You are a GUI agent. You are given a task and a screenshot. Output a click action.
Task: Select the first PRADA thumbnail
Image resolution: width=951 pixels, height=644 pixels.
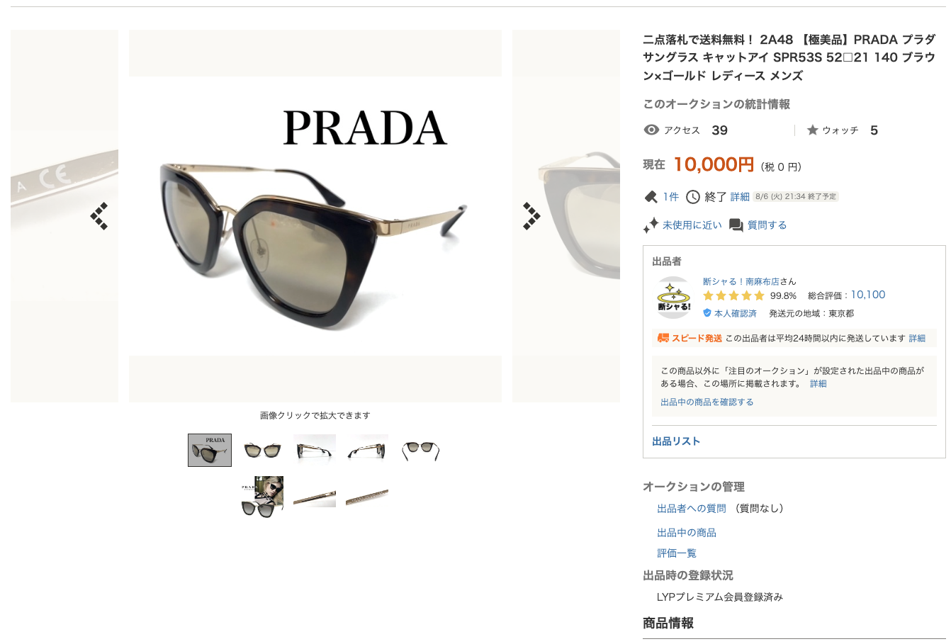[x=210, y=451]
